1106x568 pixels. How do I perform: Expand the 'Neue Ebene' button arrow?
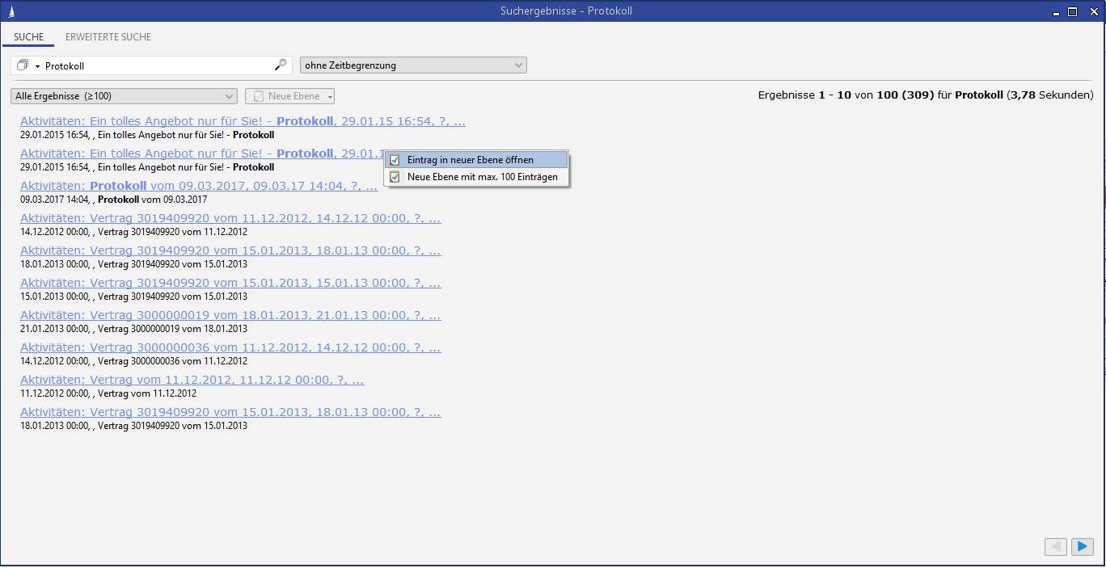click(x=330, y=97)
